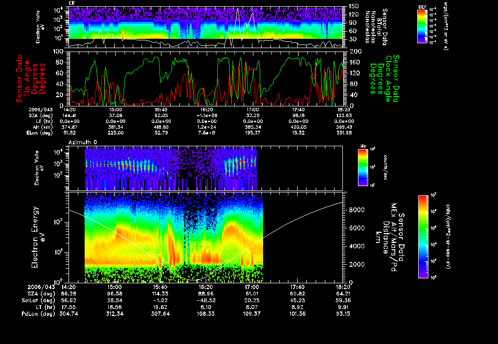Click the 17:40 tick label under the bottom plot
Screen dimensions: 498x344
click(x=298, y=287)
